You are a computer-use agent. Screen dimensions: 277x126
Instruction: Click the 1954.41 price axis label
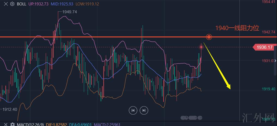point(268,2)
